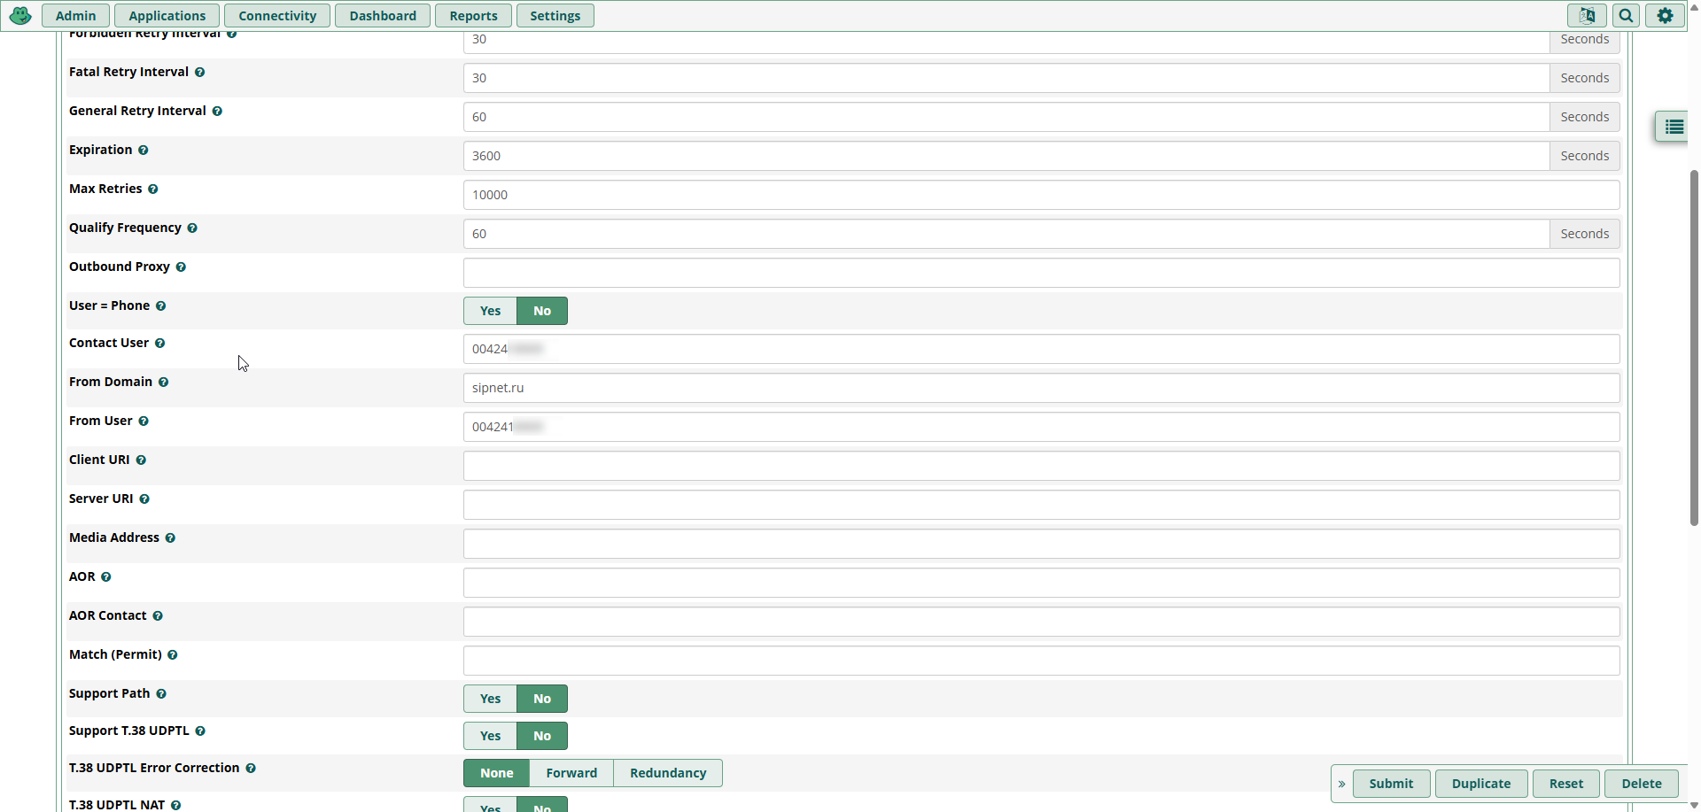Open the Connectivity menu
Image resolution: width=1701 pixels, height=812 pixels.
(277, 16)
